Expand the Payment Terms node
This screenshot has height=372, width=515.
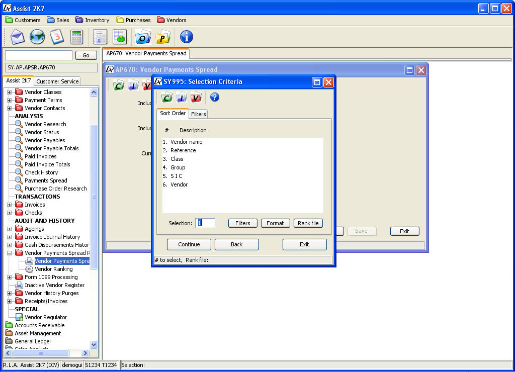[9, 100]
